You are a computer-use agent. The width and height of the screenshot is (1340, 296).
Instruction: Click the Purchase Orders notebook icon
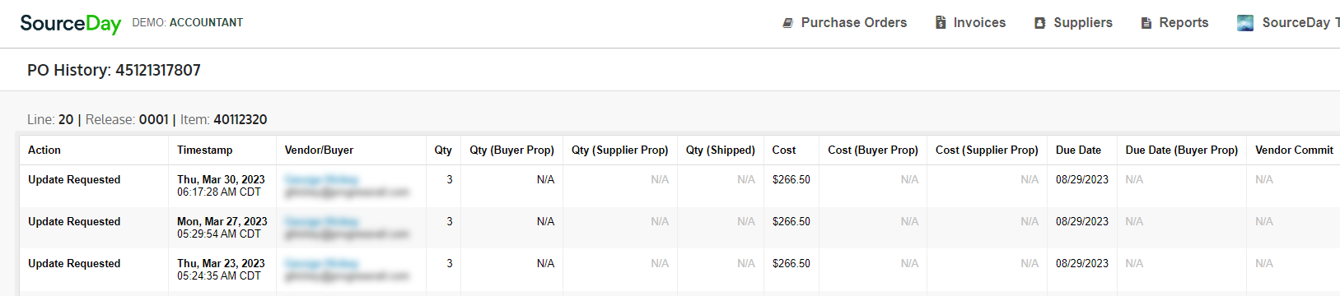pyautogui.click(x=788, y=23)
